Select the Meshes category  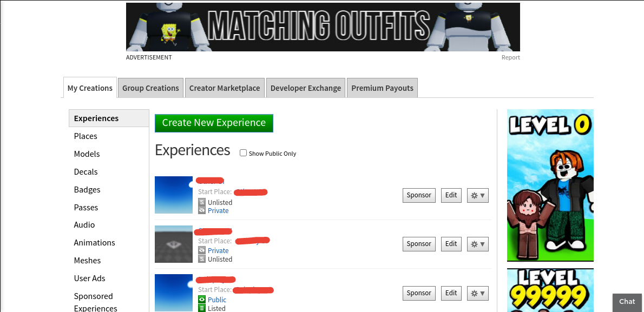pyautogui.click(x=87, y=260)
